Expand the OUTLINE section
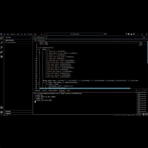 pyautogui.click(x=18, y=111)
